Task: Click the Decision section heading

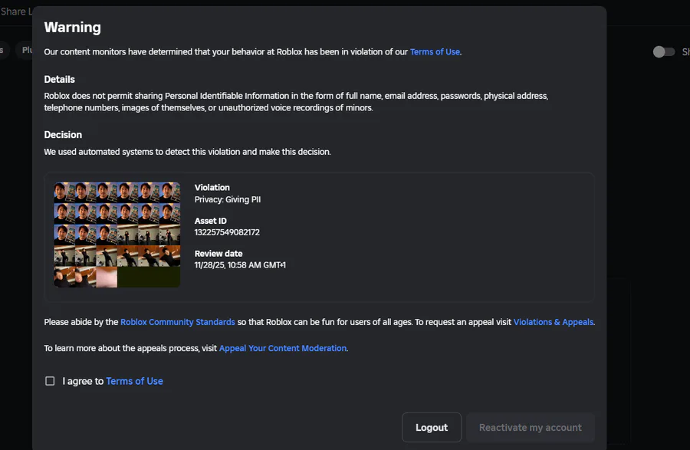Action: coord(63,135)
